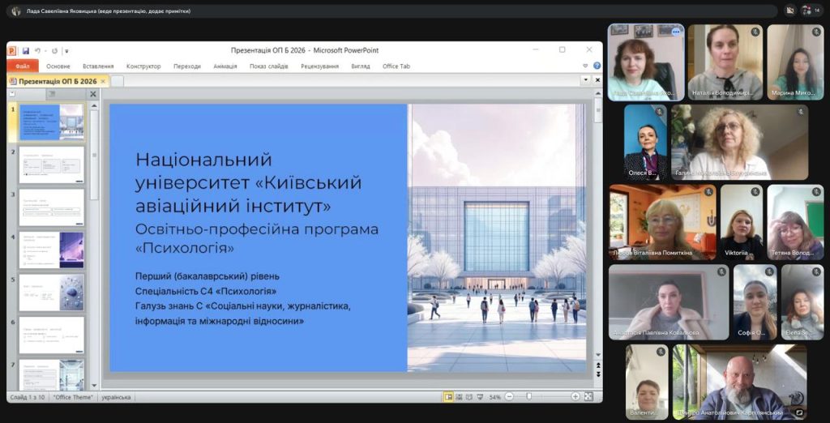
Task: Click the Undo arrow icon
Action: pyautogui.click(x=37, y=50)
